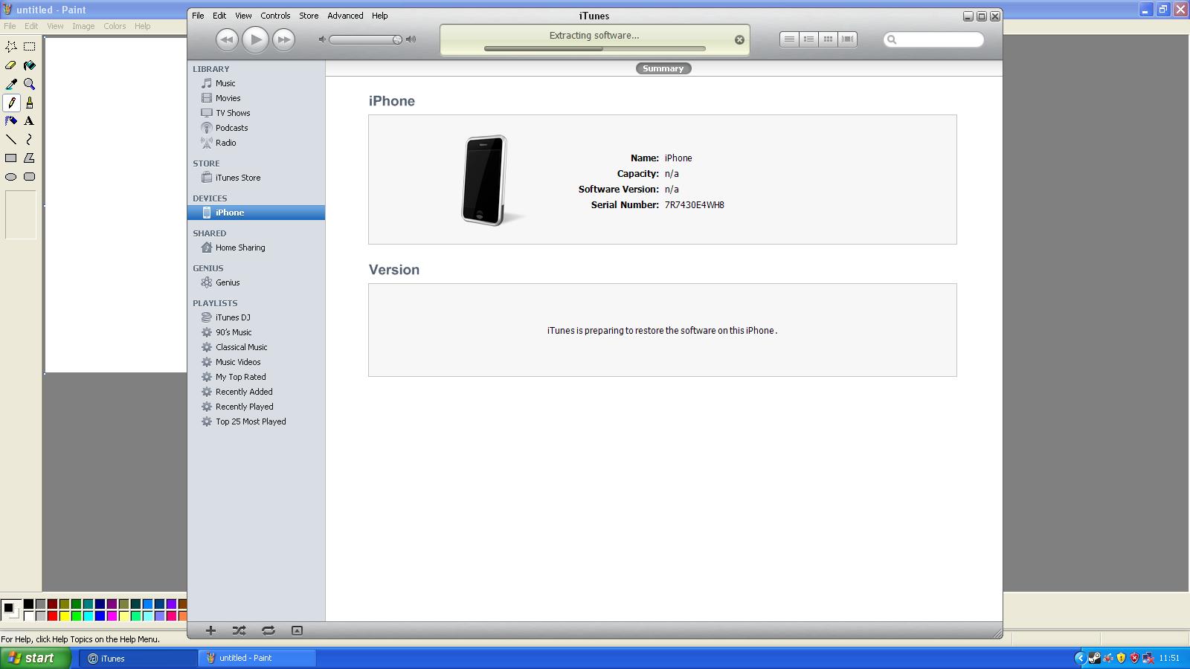Click the iTunes Next track button

(x=283, y=39)
